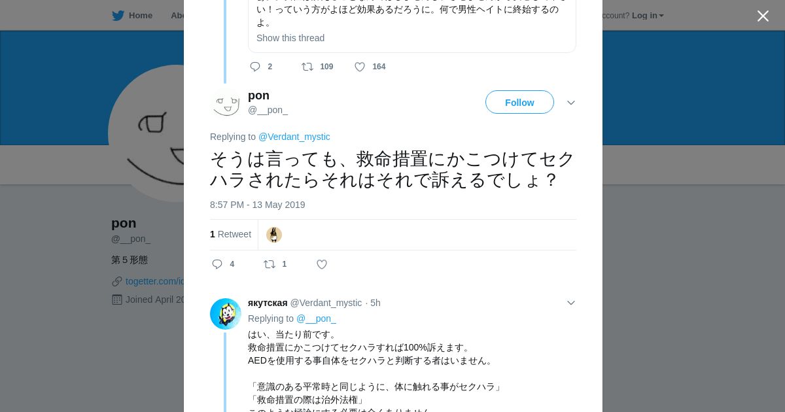
Task: Retweet the parent tweet with 109 retweets
Action: click(x=307, y=67)
